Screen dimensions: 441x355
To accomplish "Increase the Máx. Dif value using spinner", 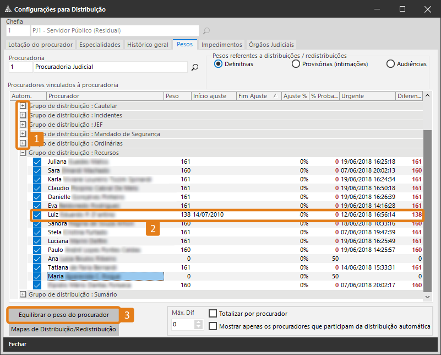I will tap(199, 322).
